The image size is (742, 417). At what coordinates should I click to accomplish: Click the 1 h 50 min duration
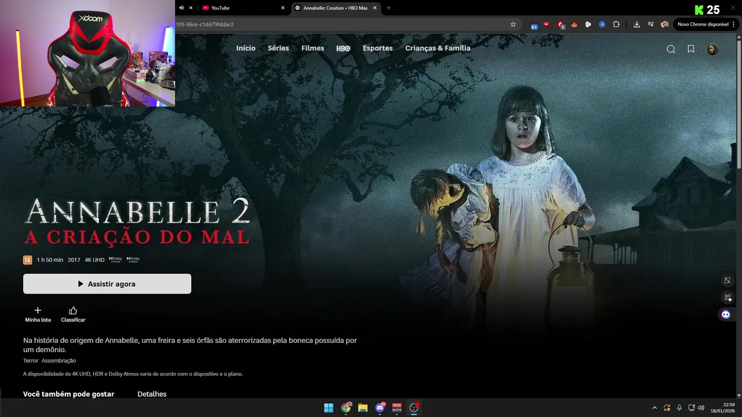point(50,260)
